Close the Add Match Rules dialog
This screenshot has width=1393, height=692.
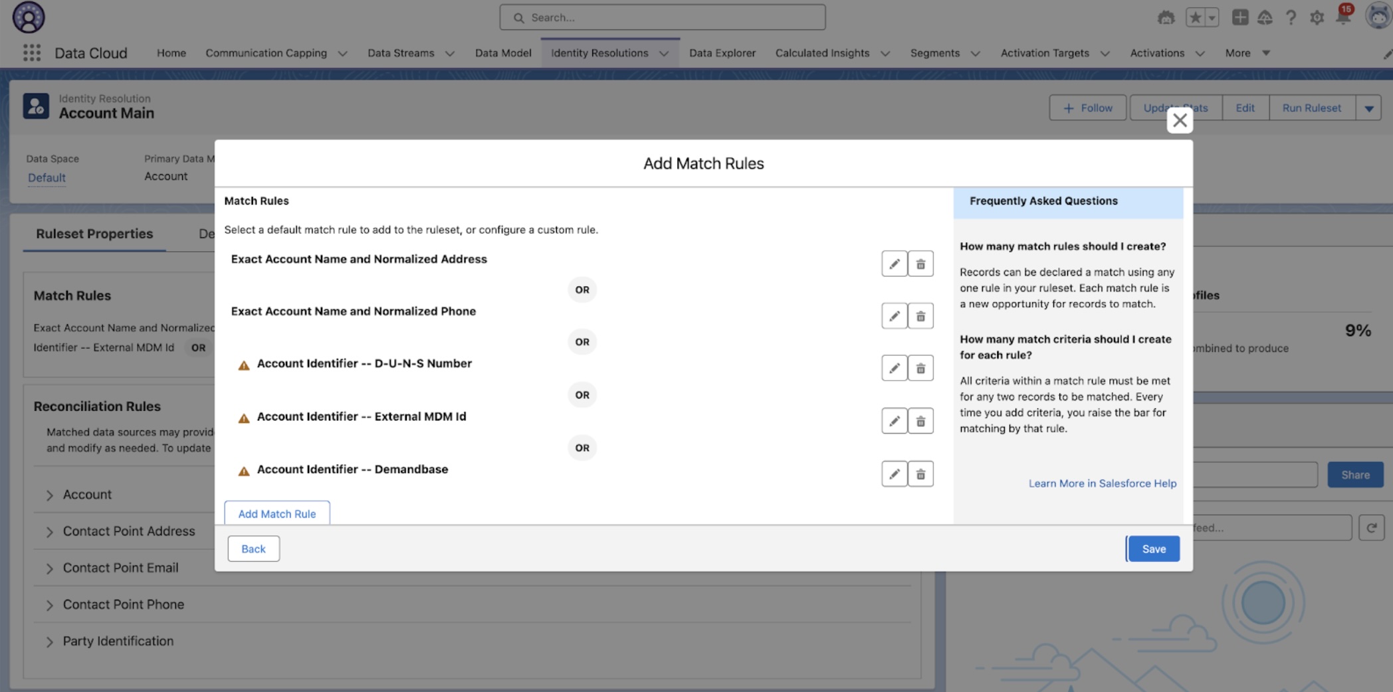[1180, 120]
